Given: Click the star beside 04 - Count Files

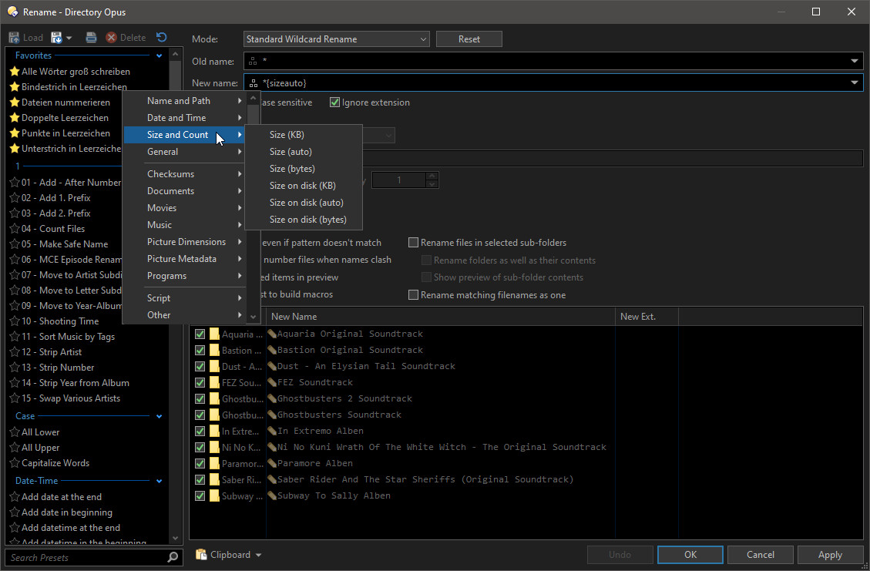Looking at the screenshot, I should click(15, 229).
